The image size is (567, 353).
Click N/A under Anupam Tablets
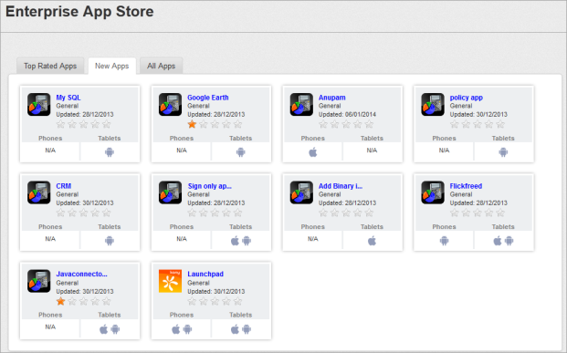[x=372, y=151]
